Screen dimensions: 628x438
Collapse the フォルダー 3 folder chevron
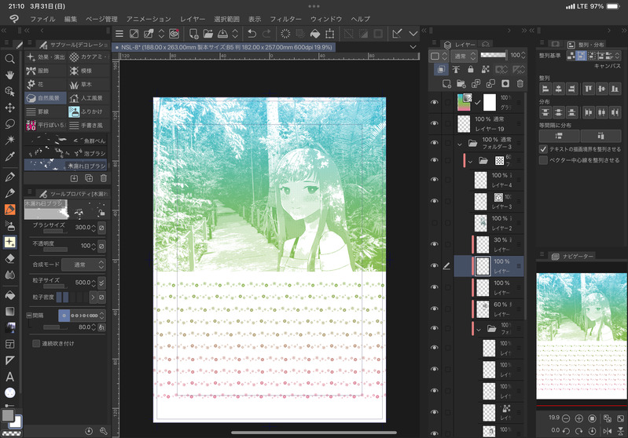click(460, 143)
